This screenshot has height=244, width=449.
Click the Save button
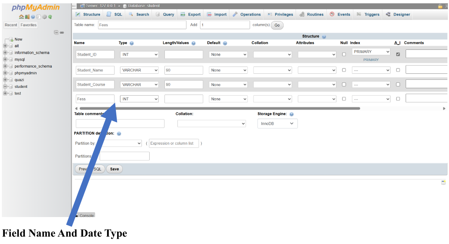click(x=114, y=169)
